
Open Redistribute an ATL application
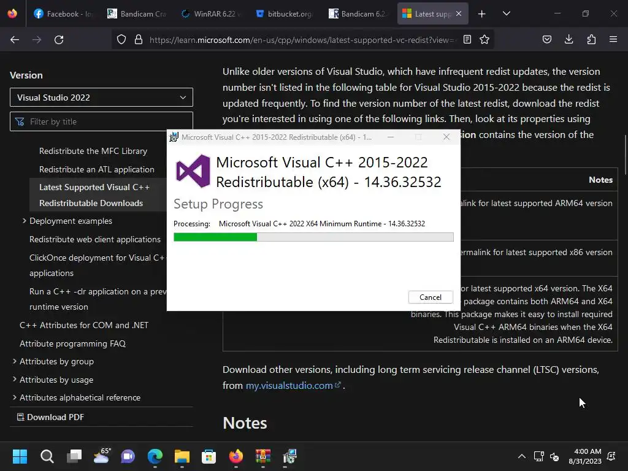click(96, 169)
